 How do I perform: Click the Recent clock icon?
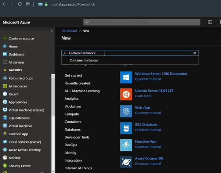click(x=5, y=94)
